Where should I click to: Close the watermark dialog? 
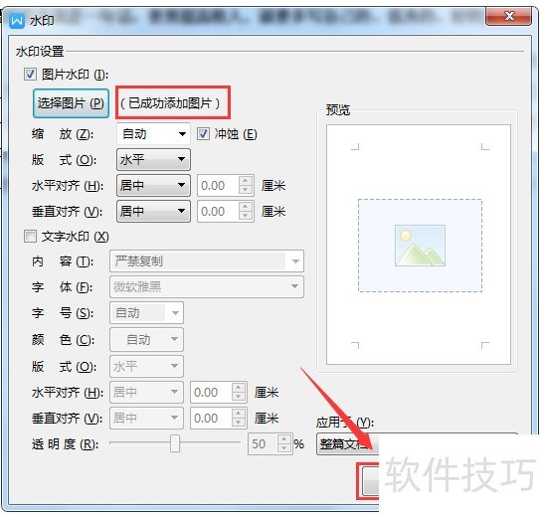coord(508,16)
